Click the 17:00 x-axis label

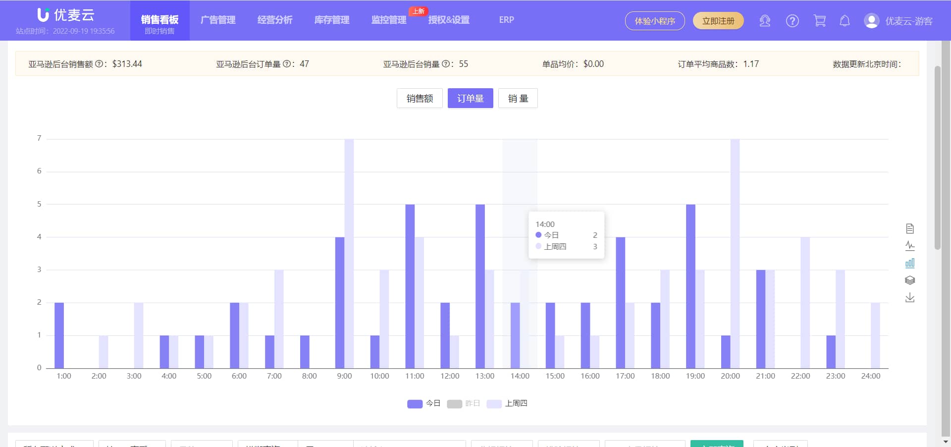[625, 376]
